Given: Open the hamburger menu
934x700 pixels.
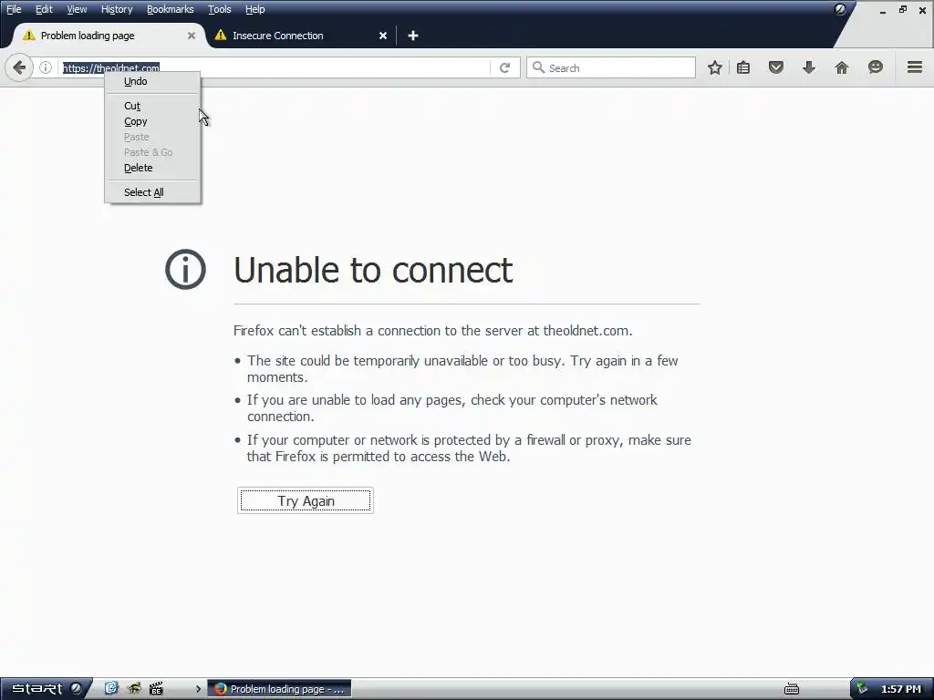Looking at the screenshot, I should click(x=914, y=67).
